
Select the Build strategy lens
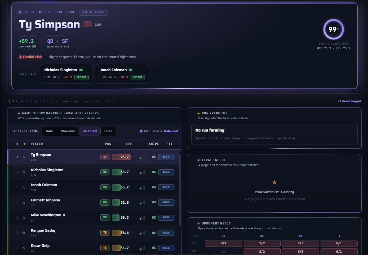tap(108, 131)
